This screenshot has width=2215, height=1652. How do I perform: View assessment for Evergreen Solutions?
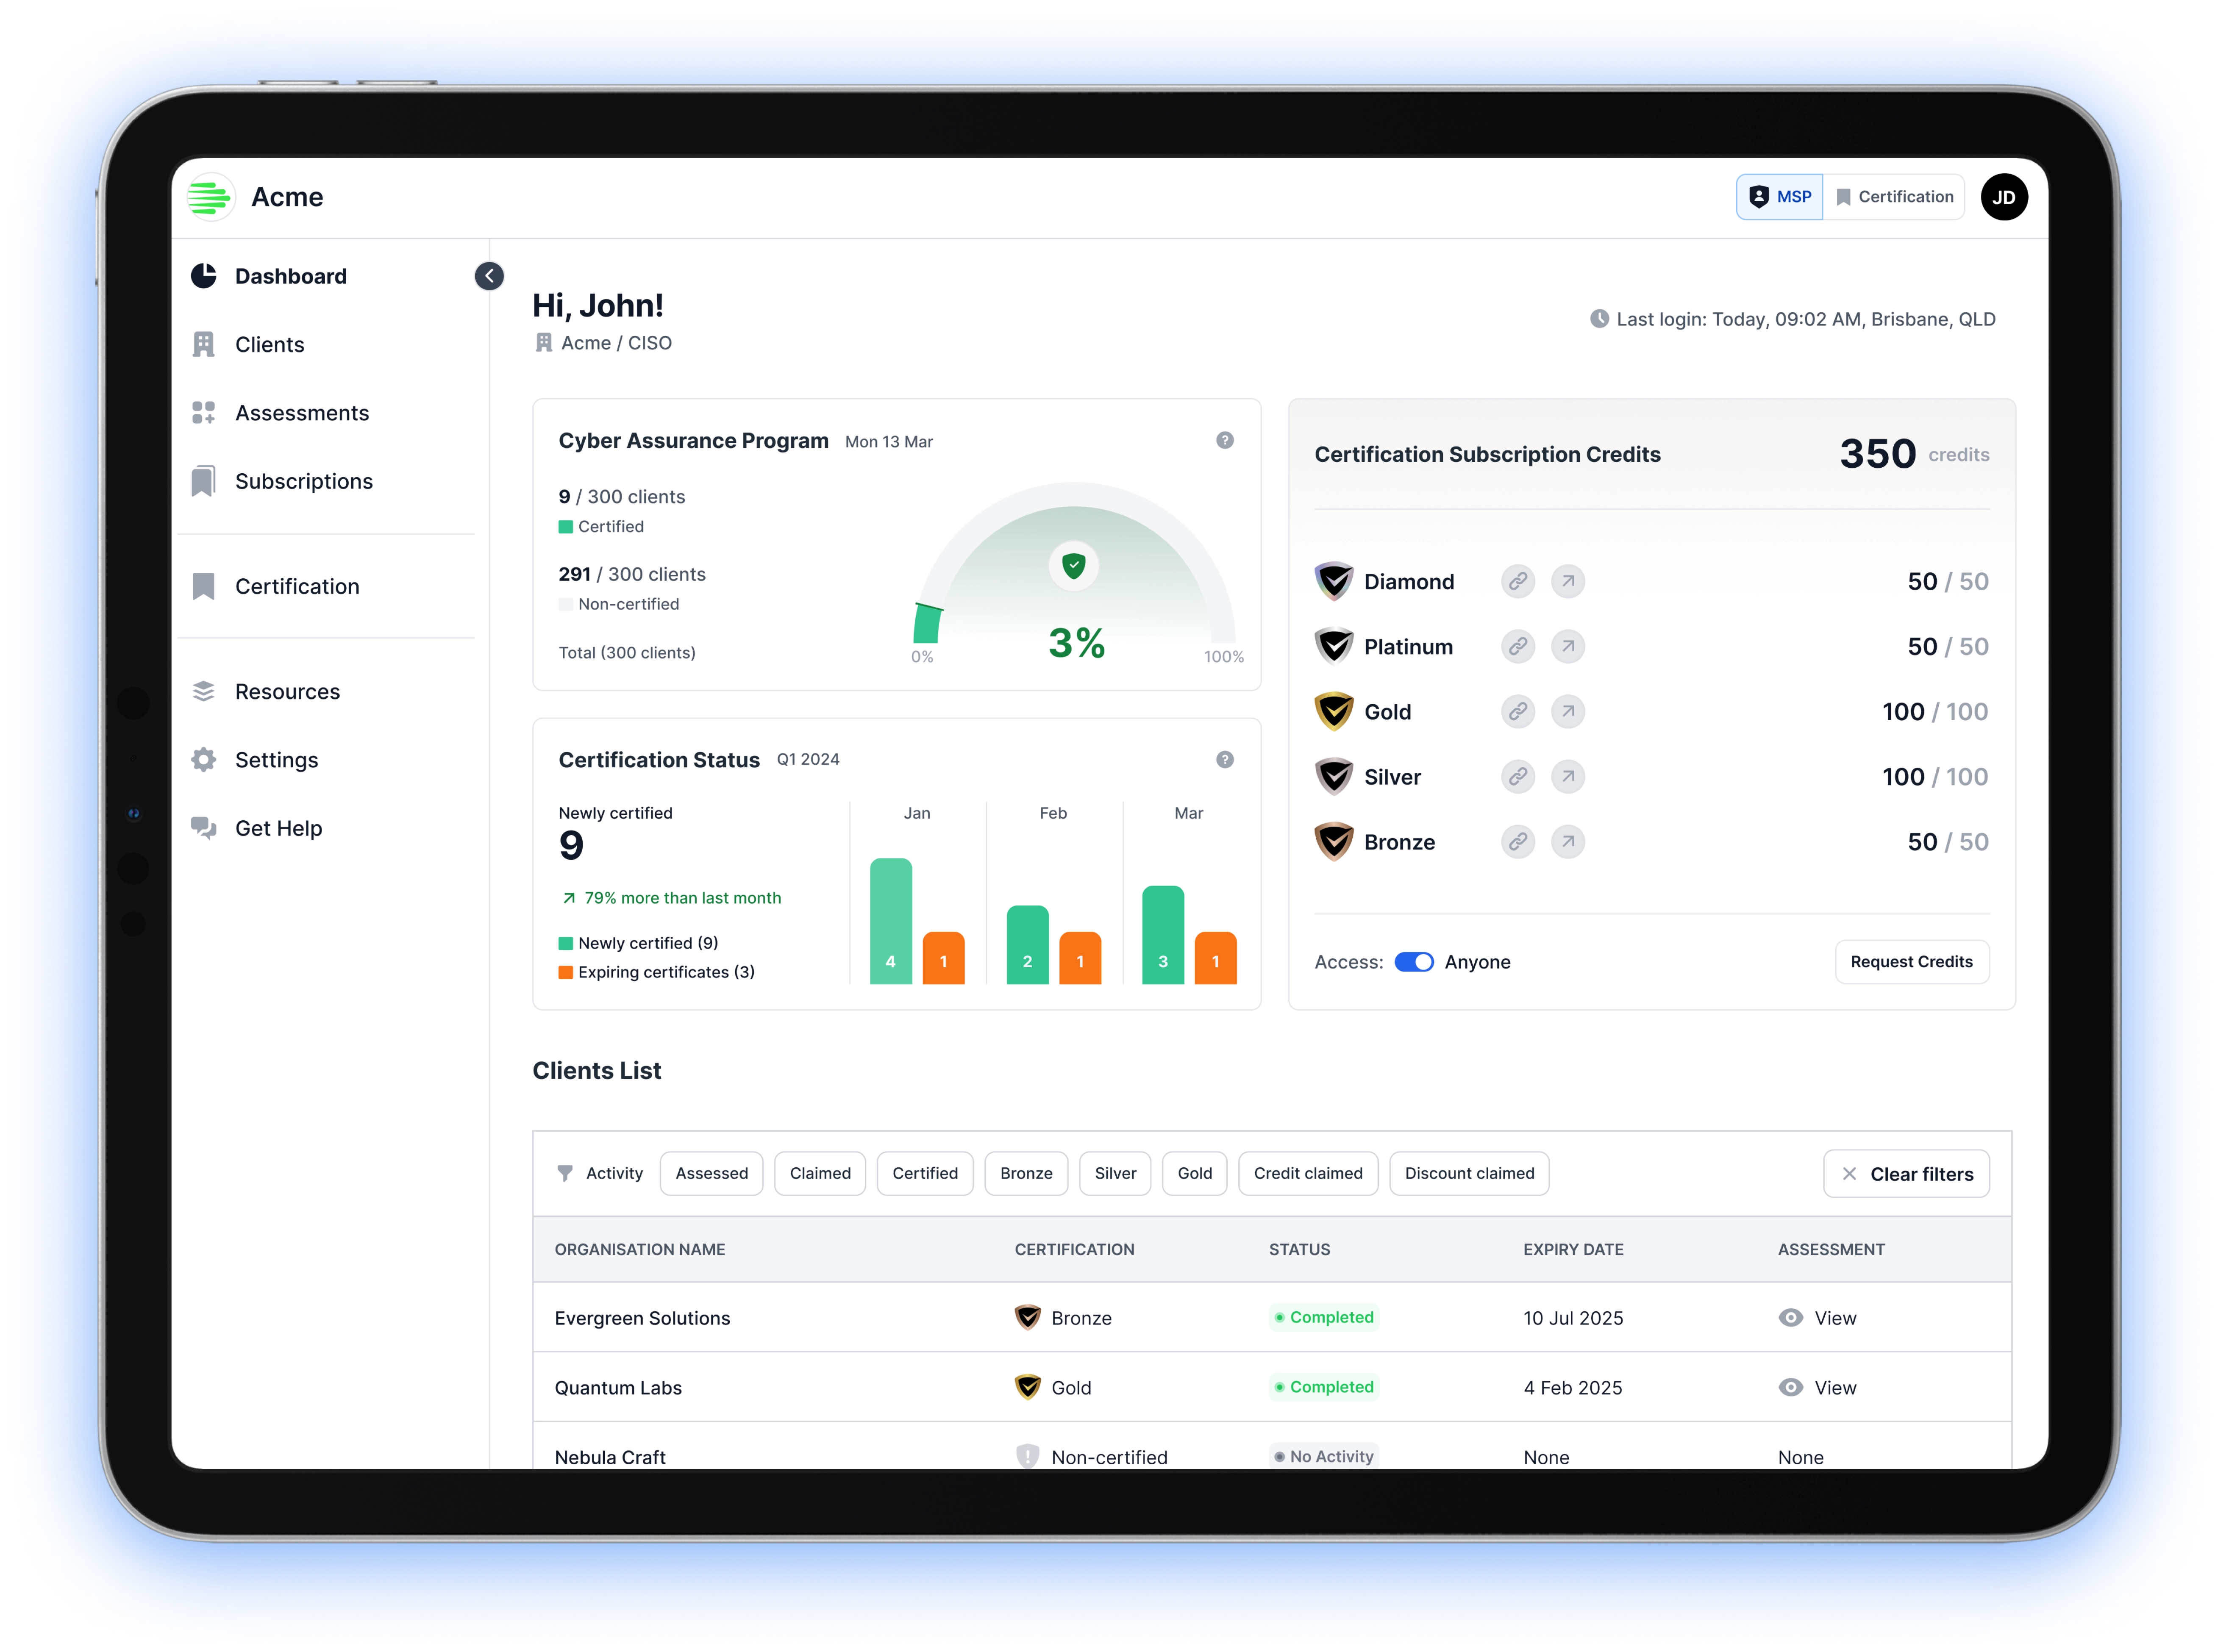pyautogui.click(x=1817, y=1318)
